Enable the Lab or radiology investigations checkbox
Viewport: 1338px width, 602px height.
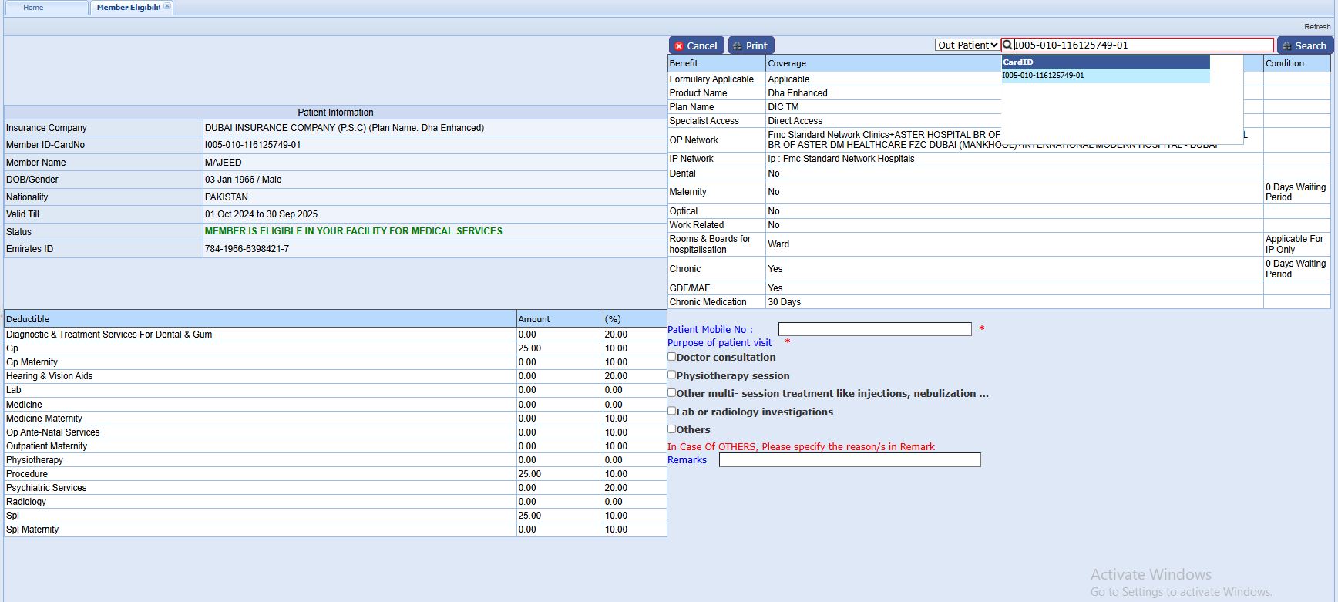tap(672, 411)
